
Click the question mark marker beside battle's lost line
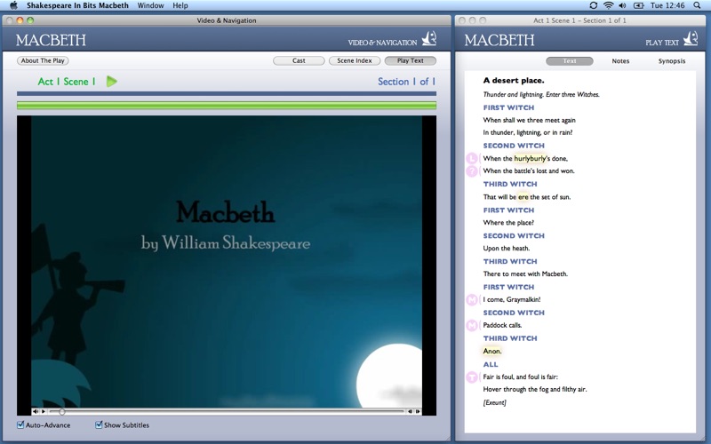(472, 170)
